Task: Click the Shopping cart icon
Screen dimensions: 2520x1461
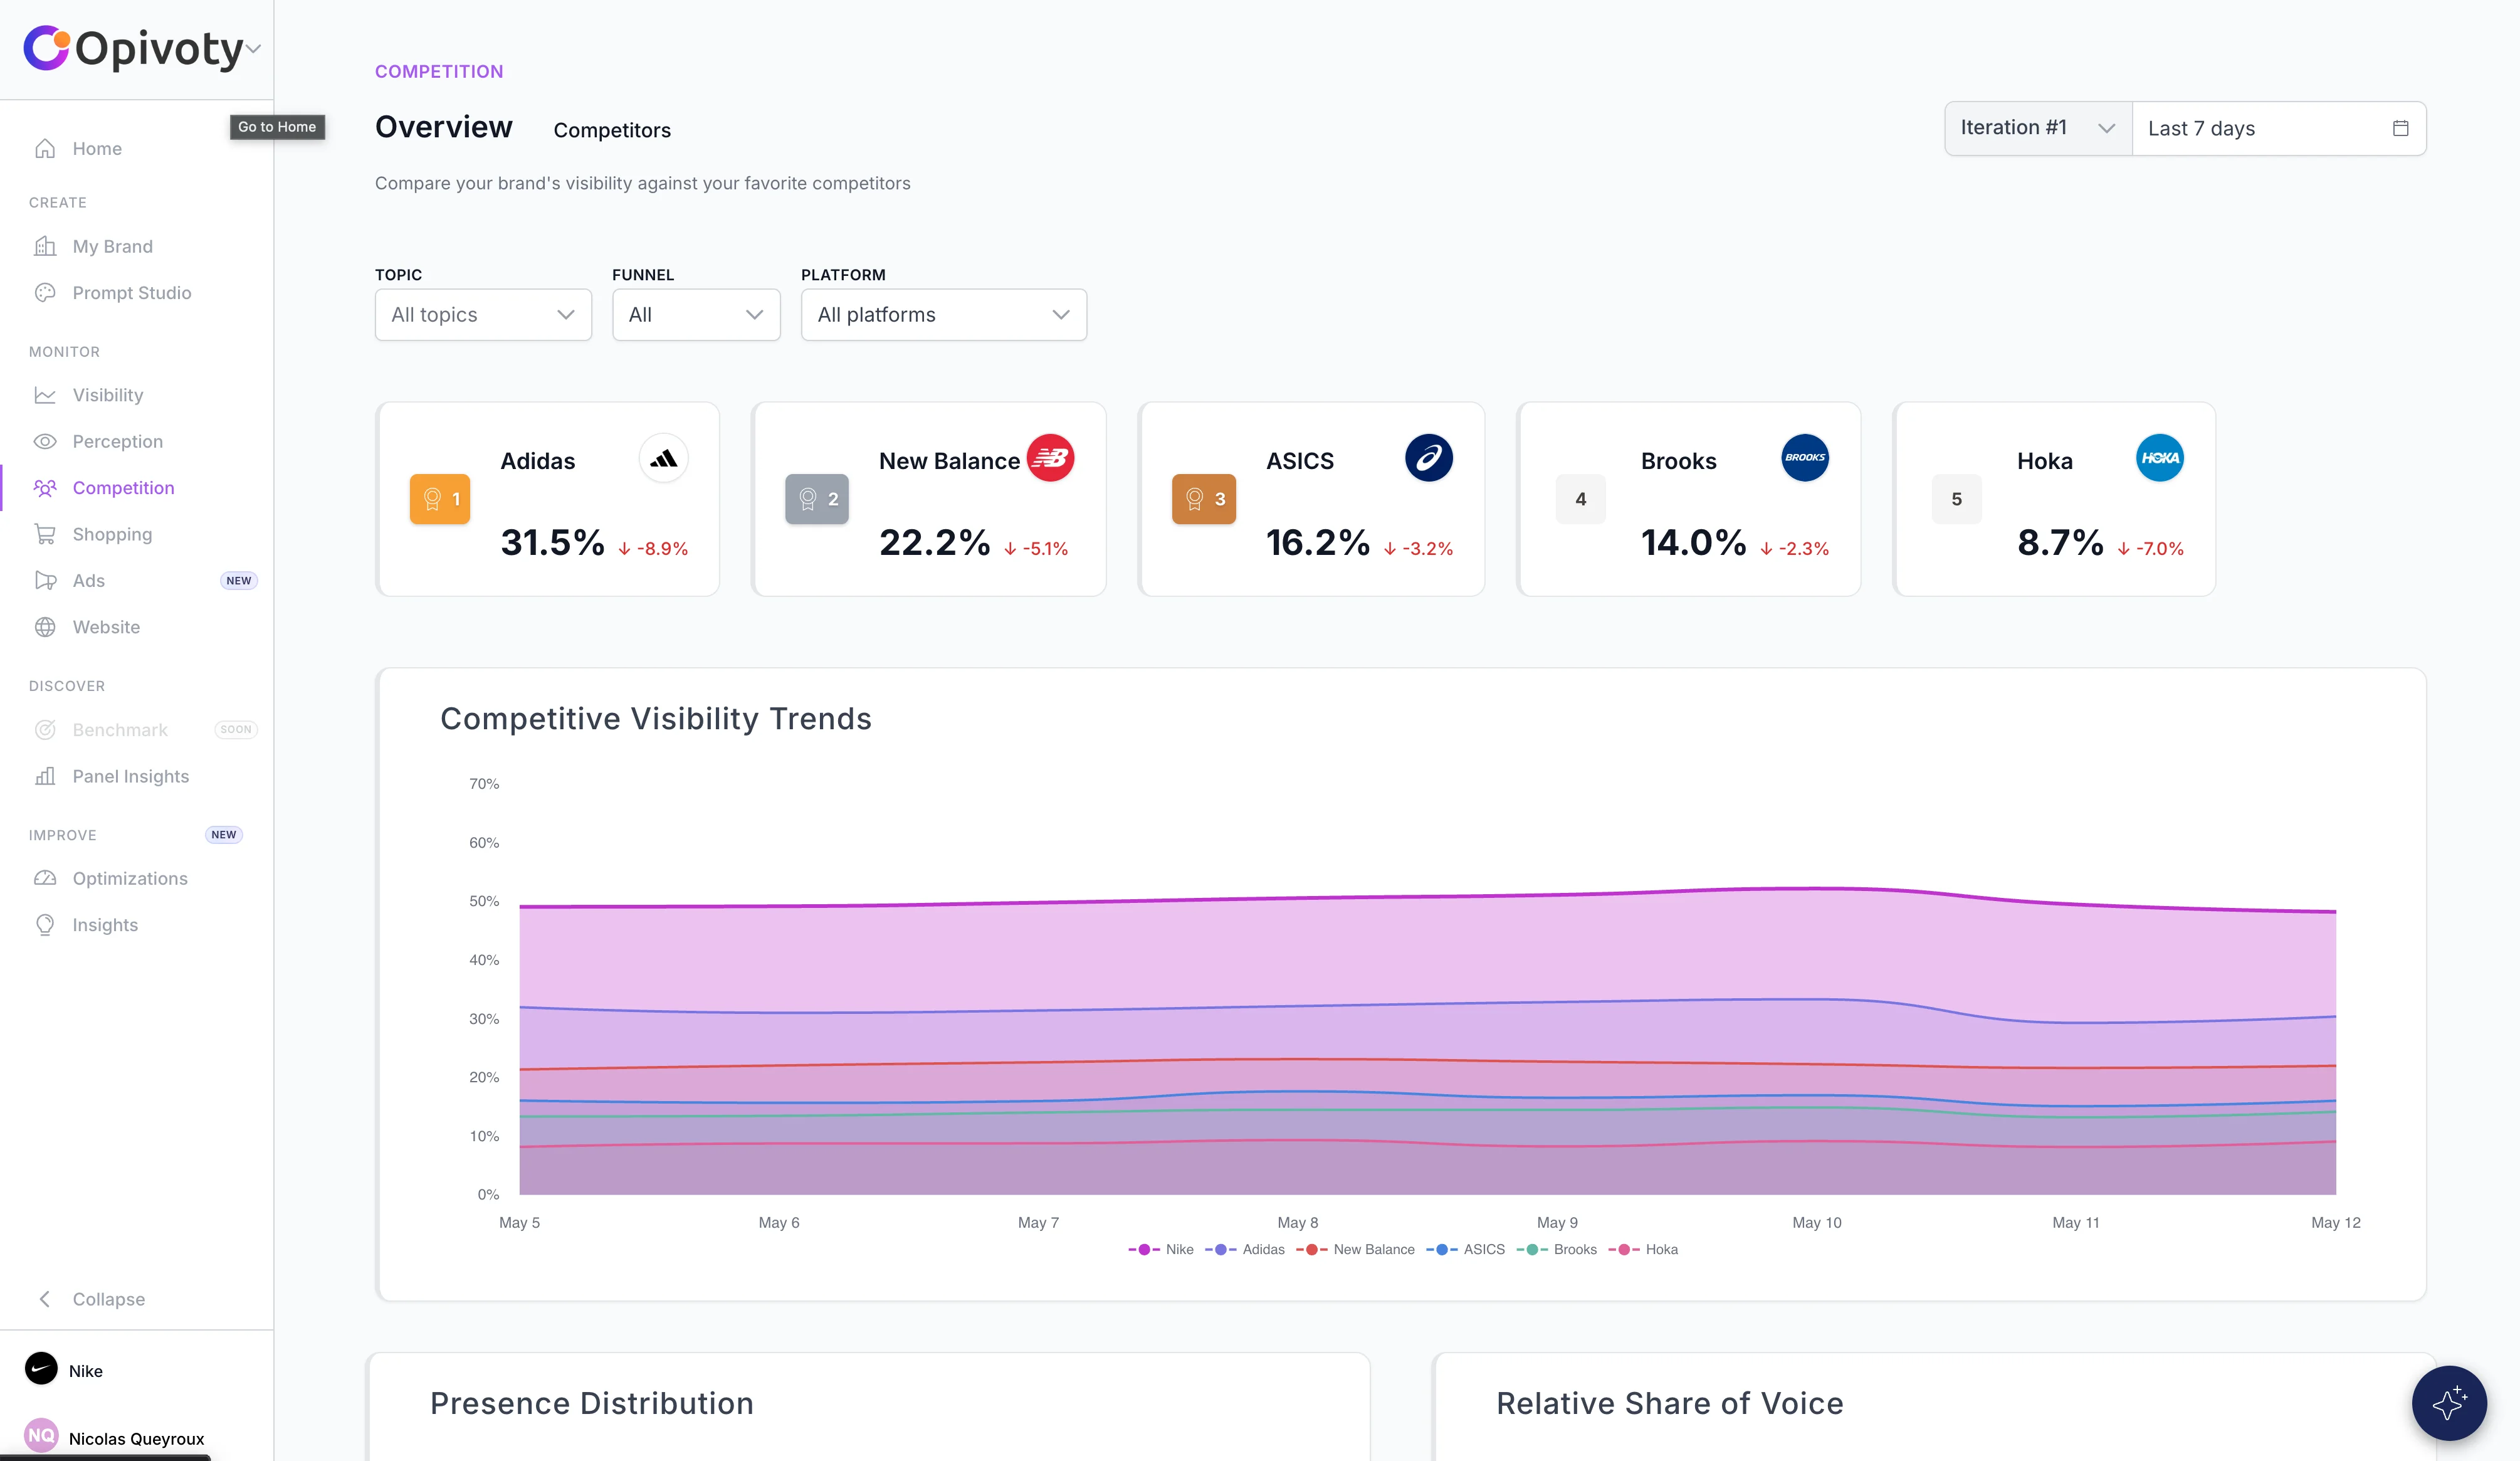Action: (45, 534)
